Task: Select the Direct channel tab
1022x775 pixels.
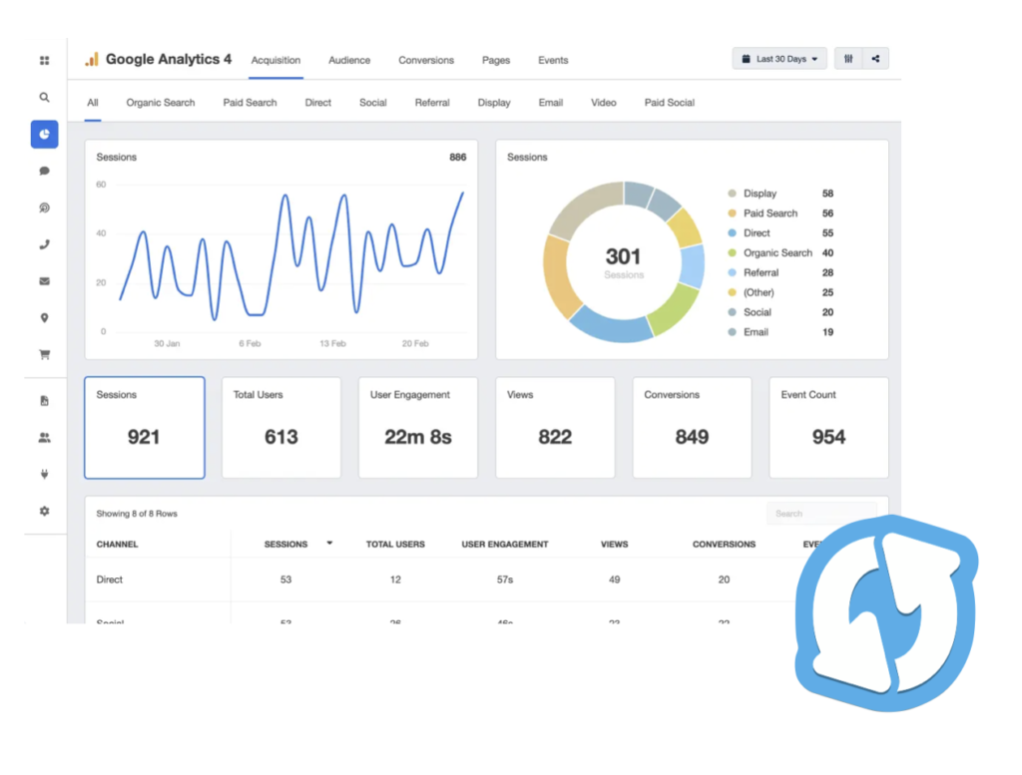Action: pos(318,103)
